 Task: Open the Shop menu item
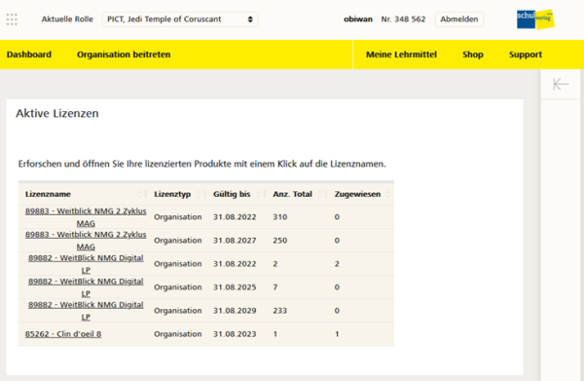[473, 55]
